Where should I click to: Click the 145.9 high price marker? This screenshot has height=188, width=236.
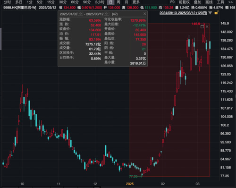(196, 24)
